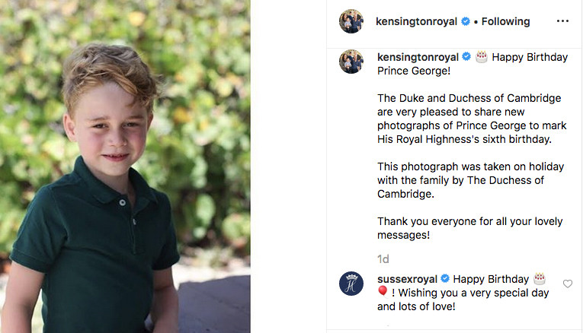
Task: Click the red balloon emoji in comment
Action: coord(383,293)
